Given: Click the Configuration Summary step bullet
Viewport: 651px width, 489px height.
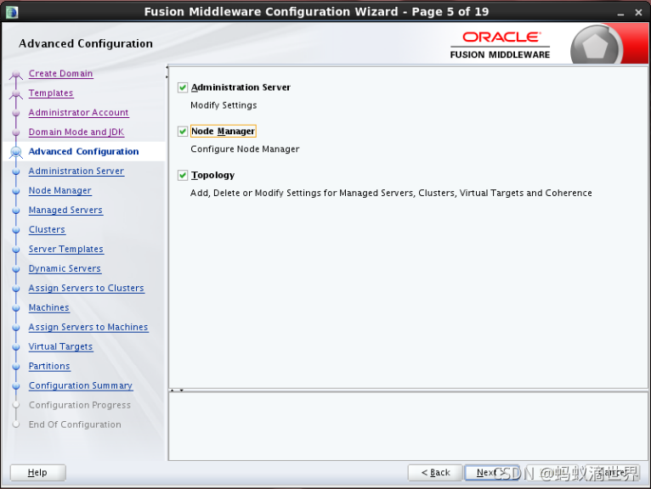Looking at the screenshot, I should click(16, 385).
